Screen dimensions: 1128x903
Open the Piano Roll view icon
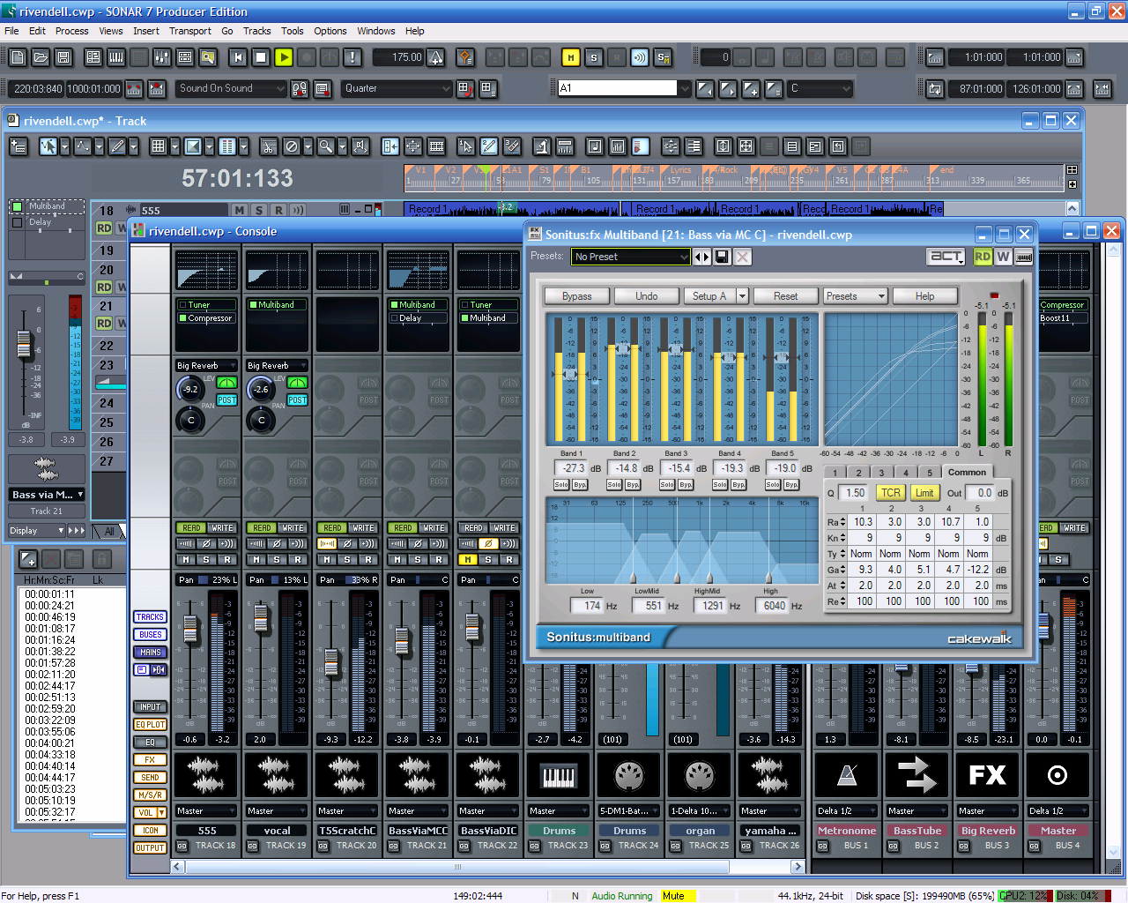click(x=116, y=57)
